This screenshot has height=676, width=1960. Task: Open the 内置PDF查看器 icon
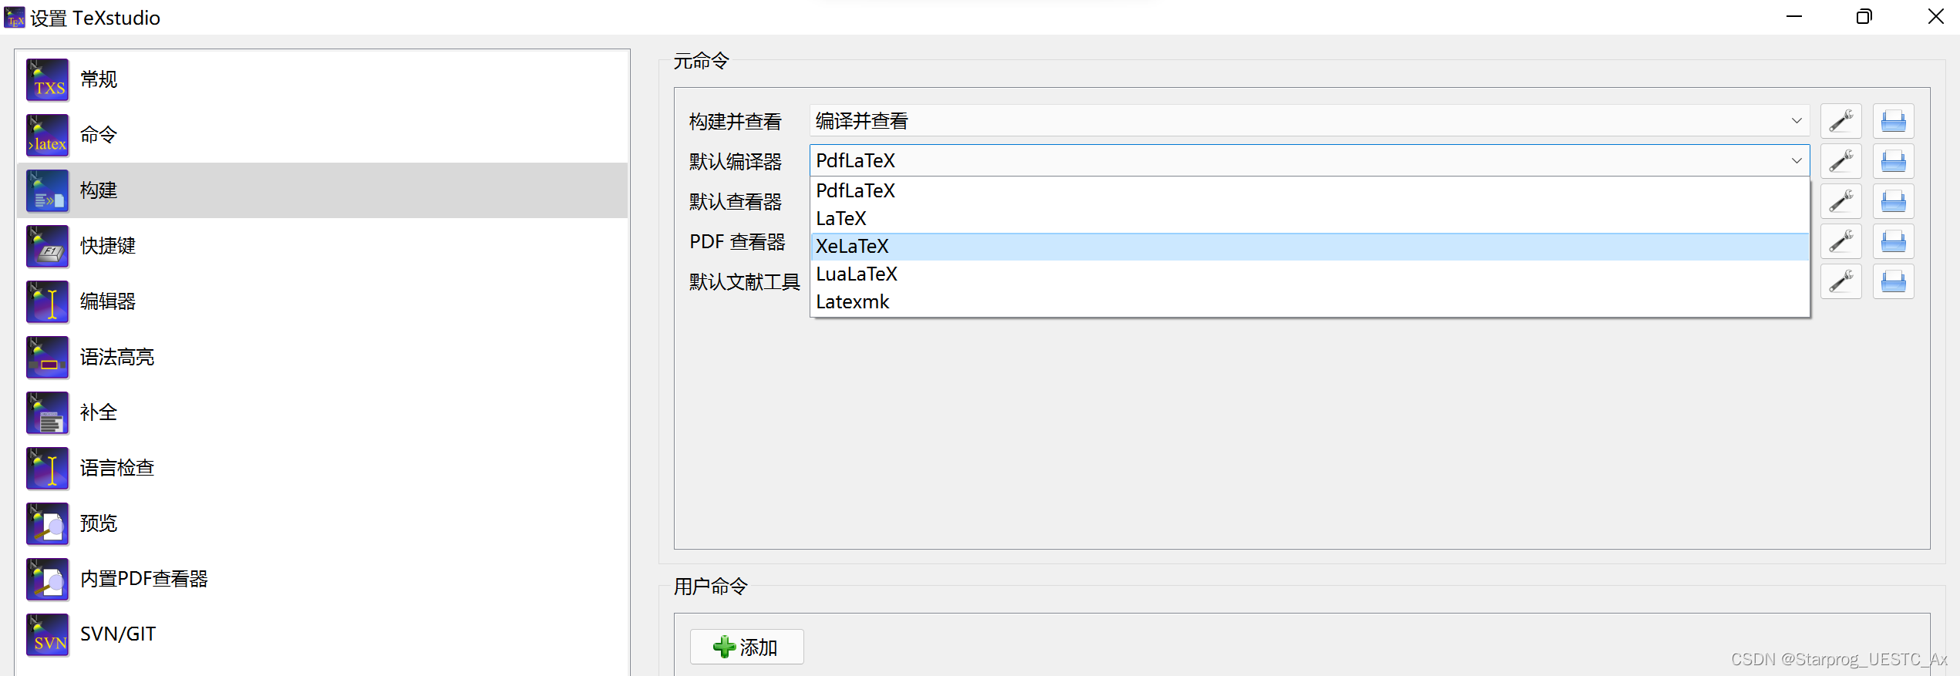coord(48,579)
